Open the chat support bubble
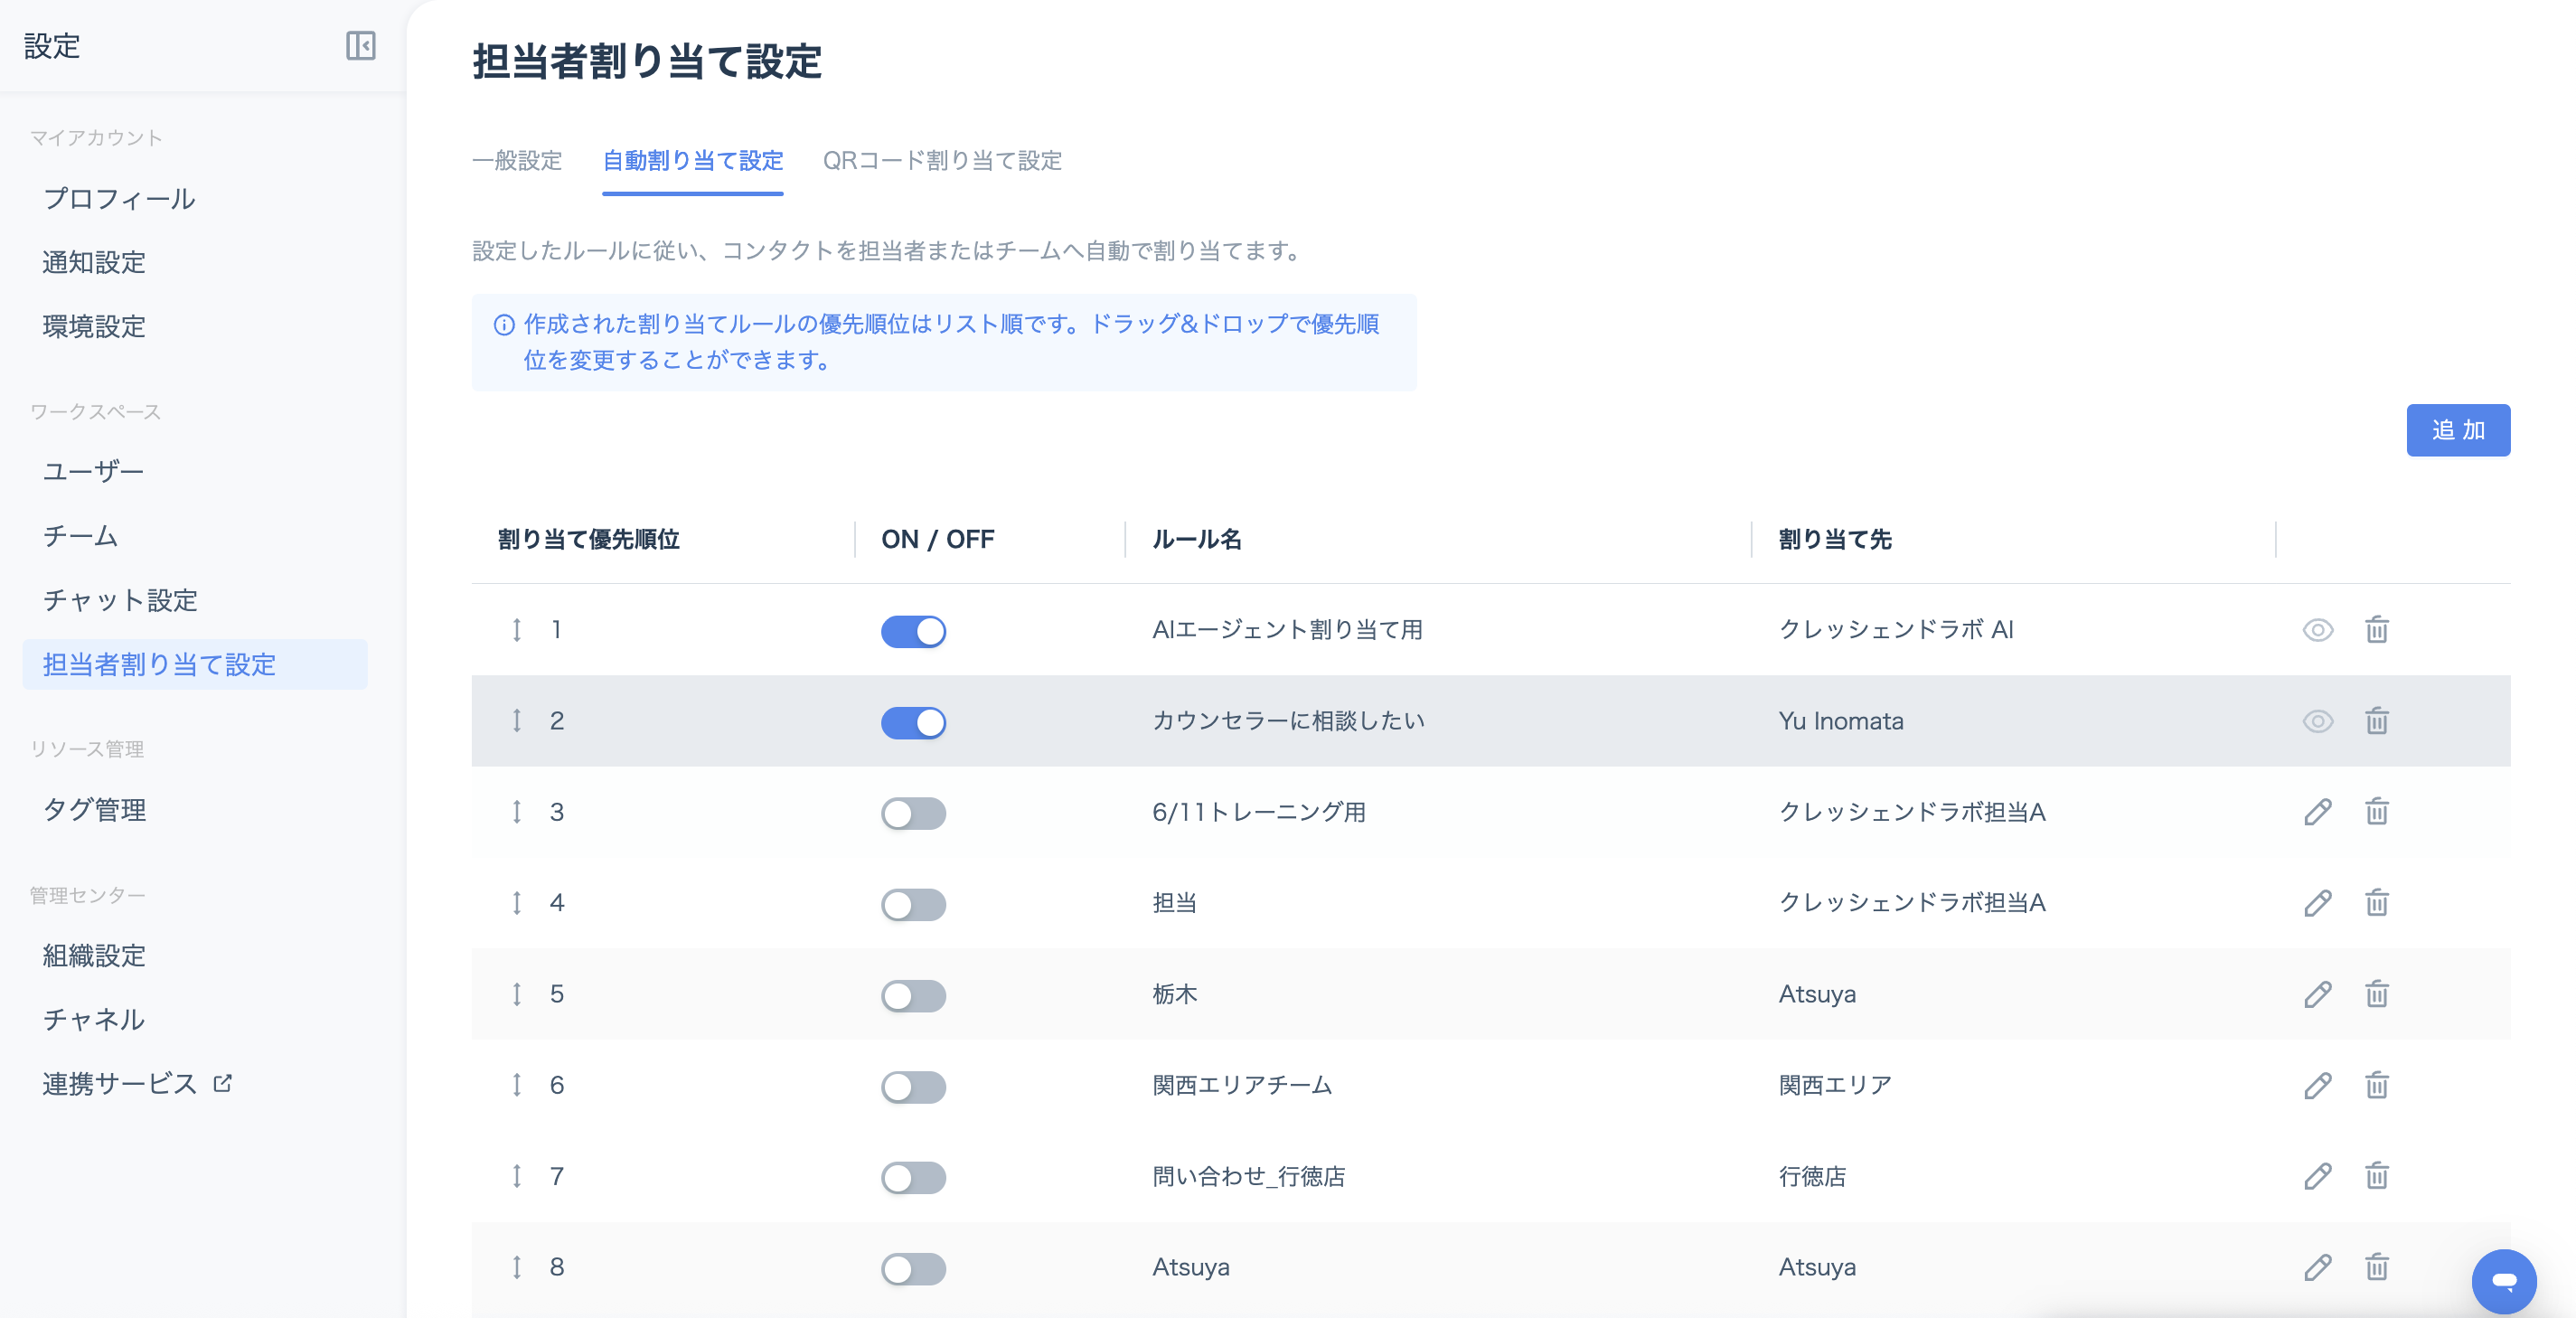The width and height of the screenshot is (2576, 1318). pos(2503,1281)
